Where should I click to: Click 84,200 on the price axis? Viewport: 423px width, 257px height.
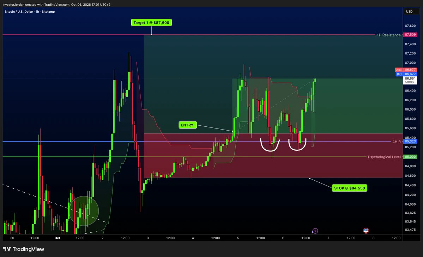(410, 195)
